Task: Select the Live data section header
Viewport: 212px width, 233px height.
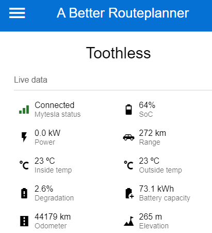Action: pyautogui.click(x=30, y=80)
